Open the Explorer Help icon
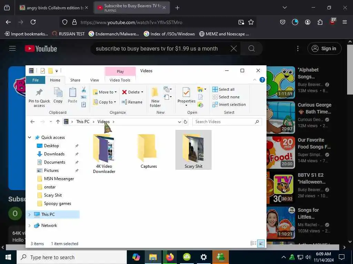Viewport: 353px width, 264px height. pos(262,80)
